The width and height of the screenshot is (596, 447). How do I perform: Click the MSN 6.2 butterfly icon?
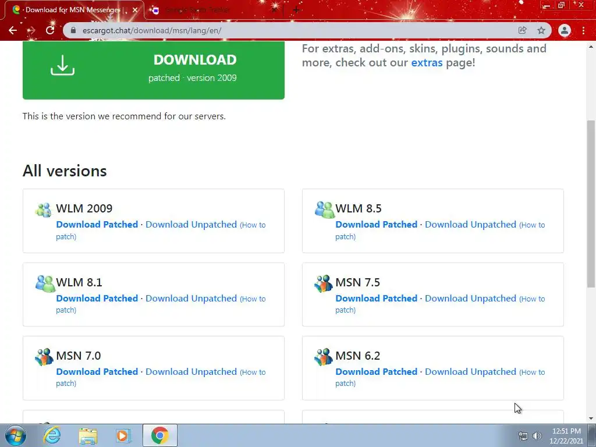[x=324, y=357]
